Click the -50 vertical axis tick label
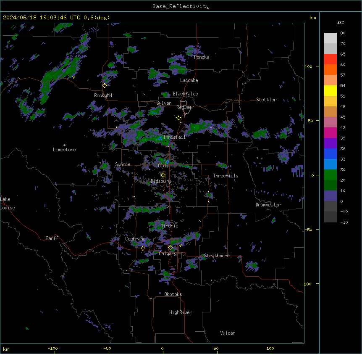Viewport: 362px width, 354px height. pyautogui.click(x=308, y=230)
